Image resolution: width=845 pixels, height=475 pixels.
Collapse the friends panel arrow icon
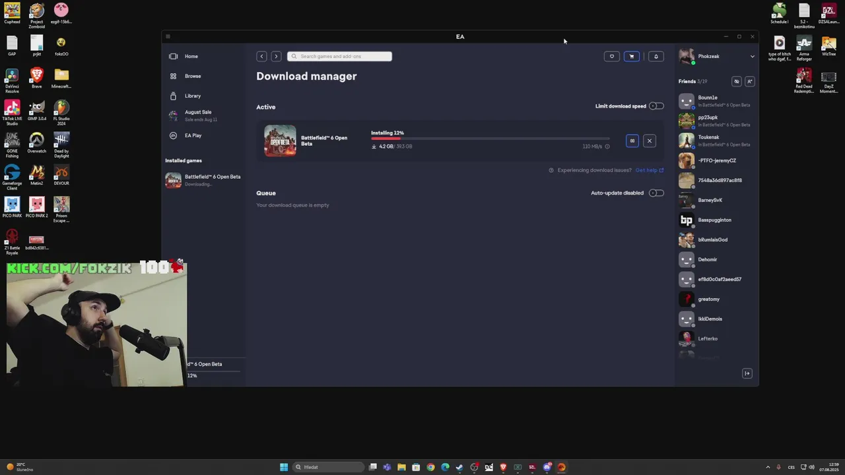[x=747, y=374]
